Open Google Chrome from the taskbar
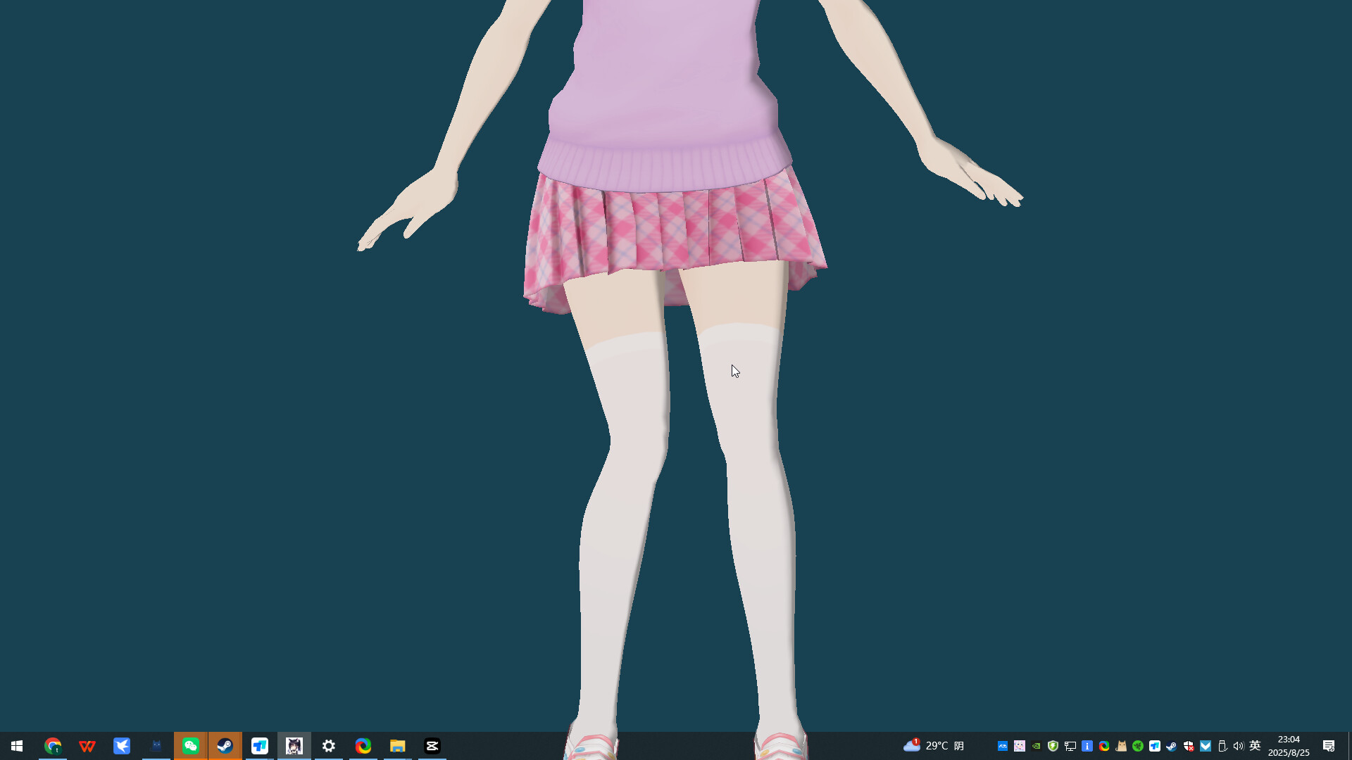 53,746
